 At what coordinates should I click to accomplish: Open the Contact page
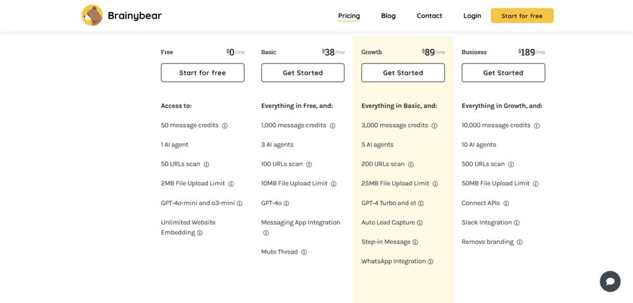coord(429,15)
